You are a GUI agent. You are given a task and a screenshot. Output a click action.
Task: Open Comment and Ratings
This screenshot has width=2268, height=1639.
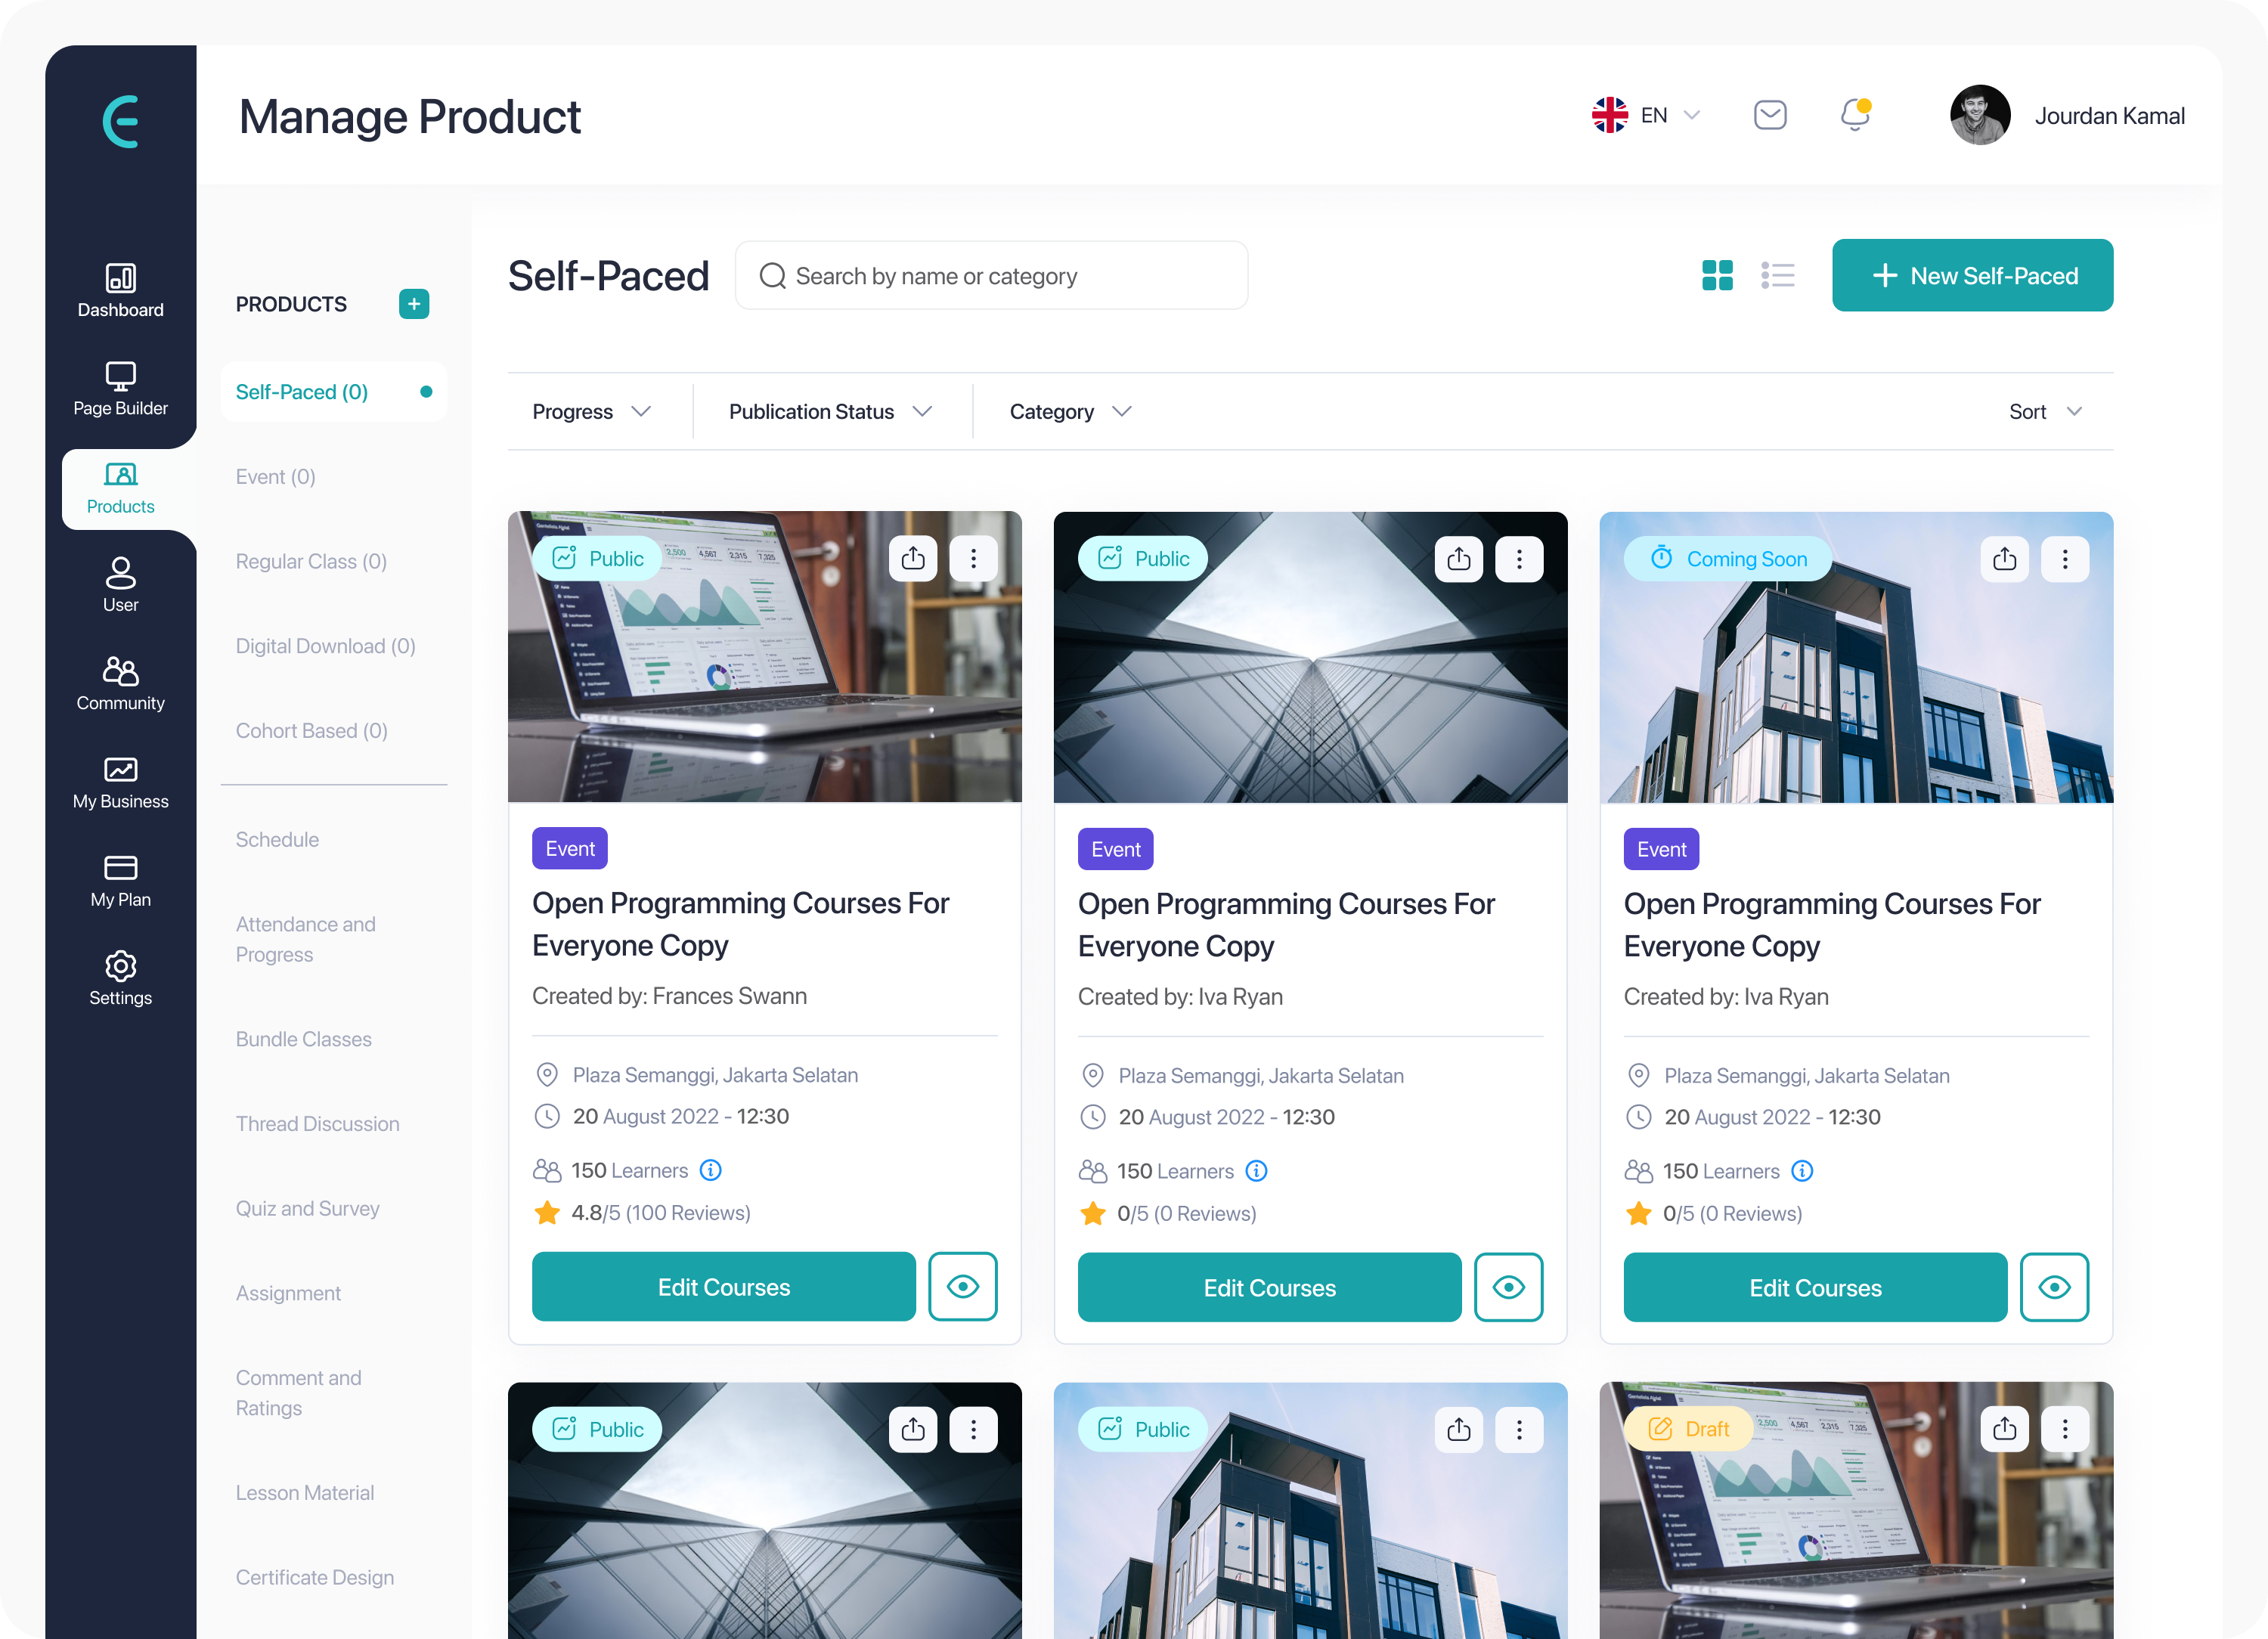[x=299, y=1393]
